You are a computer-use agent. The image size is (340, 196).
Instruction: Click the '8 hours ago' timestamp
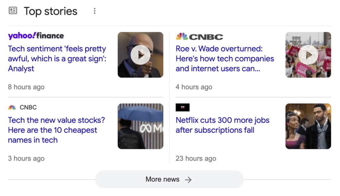(26, 87)
